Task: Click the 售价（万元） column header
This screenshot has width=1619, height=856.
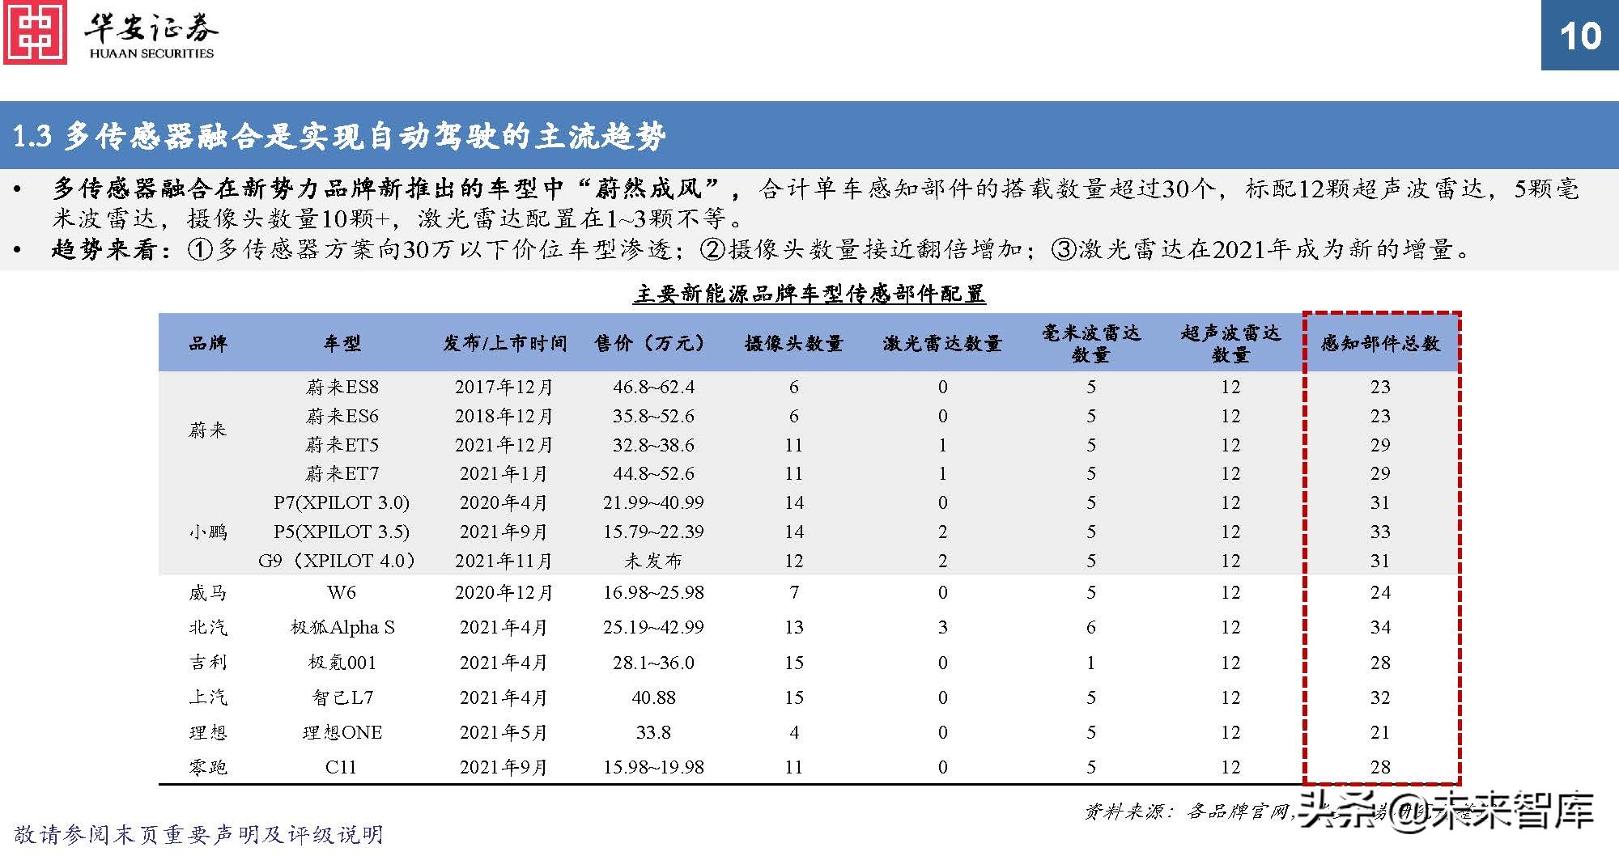Action: coord(653,343)
